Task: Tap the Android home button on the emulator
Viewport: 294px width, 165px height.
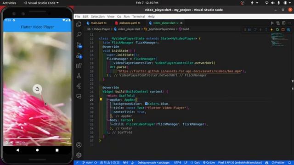Action: (x=37, y=150)
